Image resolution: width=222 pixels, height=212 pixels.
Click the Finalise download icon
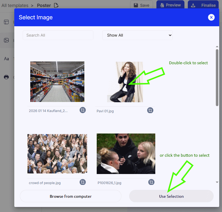tap(193, 5)
